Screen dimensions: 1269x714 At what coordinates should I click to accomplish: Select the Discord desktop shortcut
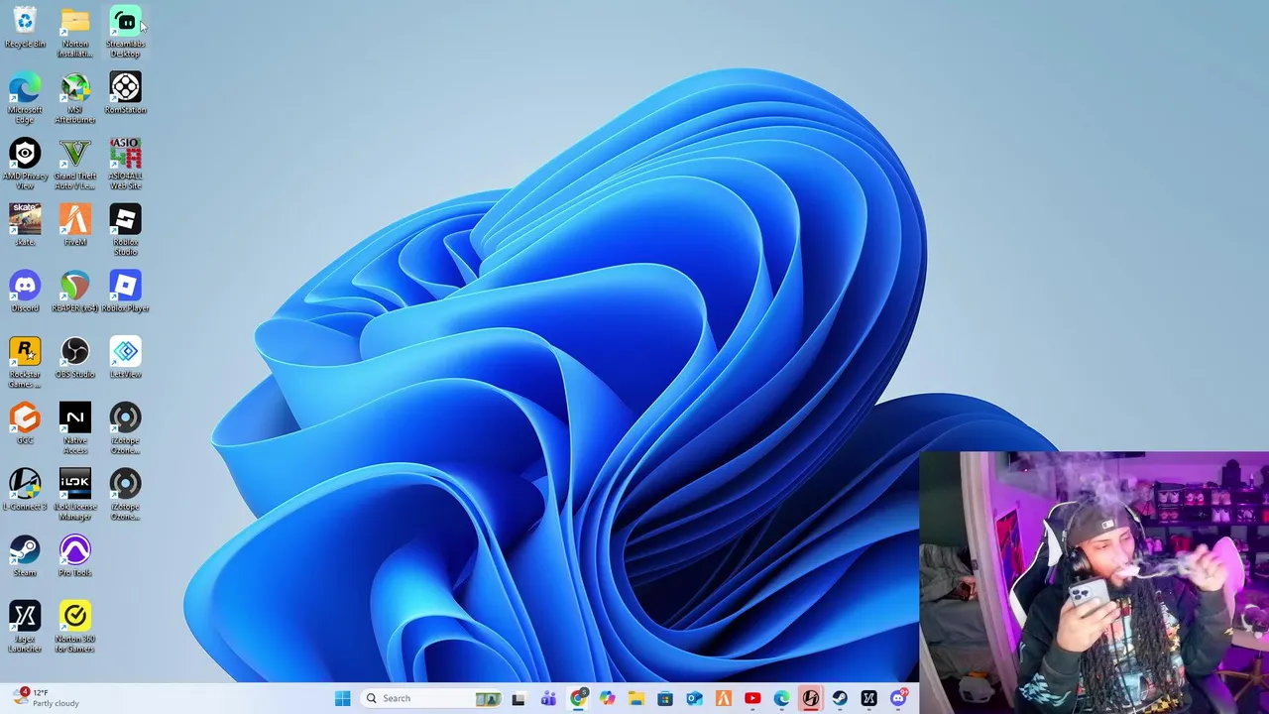(25, 292)
